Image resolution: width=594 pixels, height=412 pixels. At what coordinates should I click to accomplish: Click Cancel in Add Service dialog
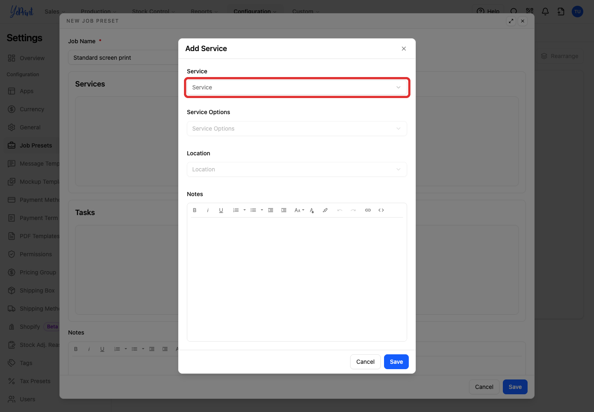tap(365, 362)
